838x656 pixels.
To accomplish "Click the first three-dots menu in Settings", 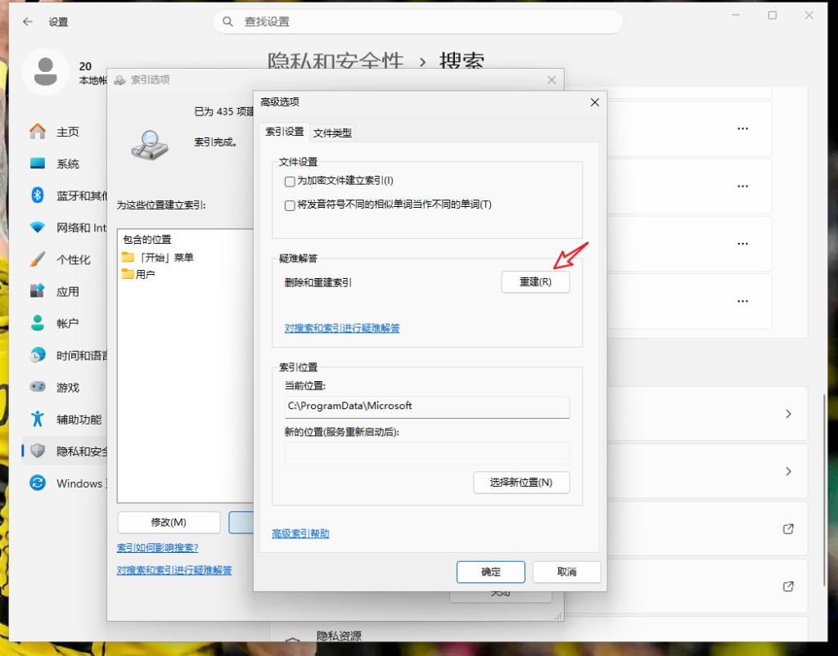I will pyautogui.click(x=742, y=128).
